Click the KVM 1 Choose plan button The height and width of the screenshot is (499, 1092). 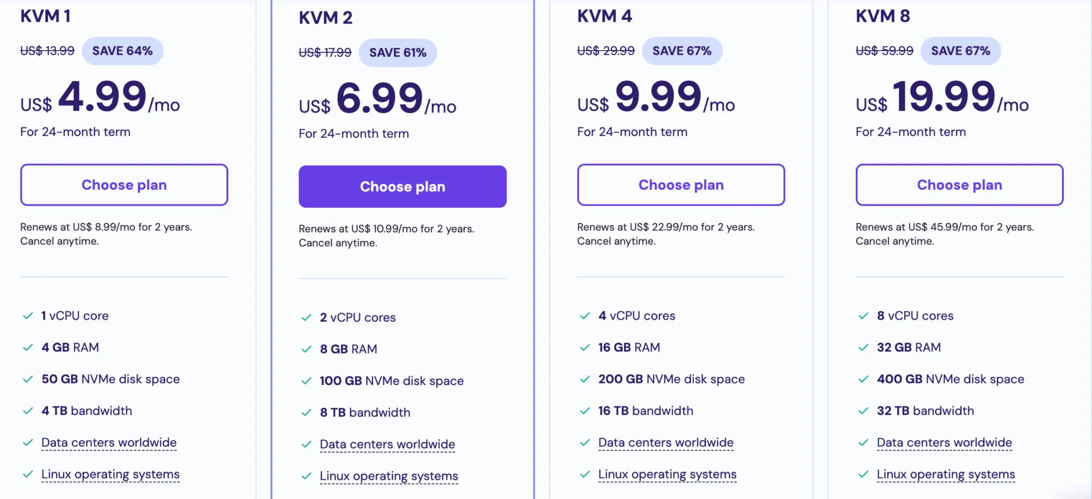124,185
